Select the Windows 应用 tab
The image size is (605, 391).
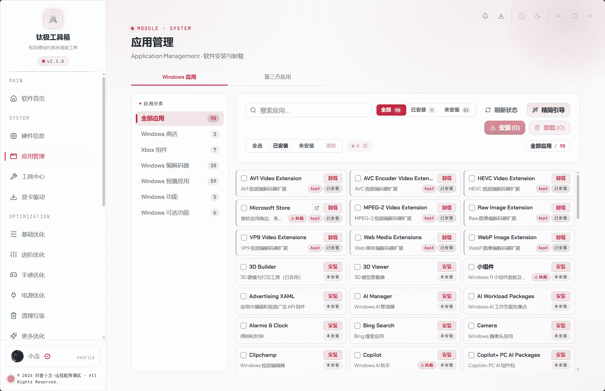tap(179, 77)
